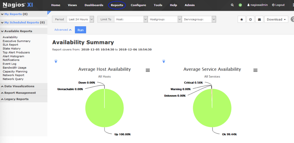Open the Capacity Planning report
This screenshot has height=143, width=294.
15,71
